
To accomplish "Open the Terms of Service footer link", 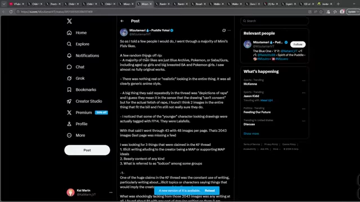I will [x=251, y=144].
